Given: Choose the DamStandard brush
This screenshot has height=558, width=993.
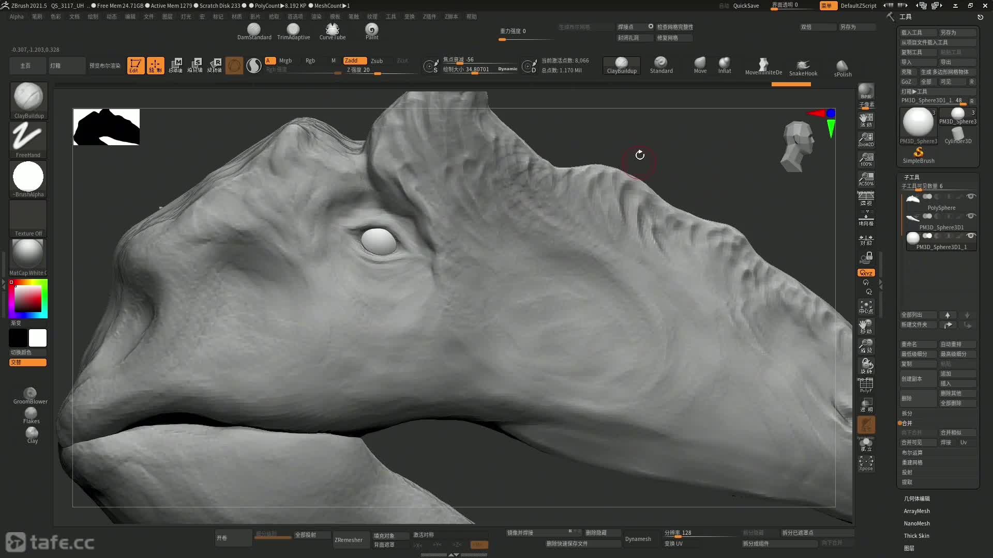Looking at the screenshot, I should coord(254,32).
